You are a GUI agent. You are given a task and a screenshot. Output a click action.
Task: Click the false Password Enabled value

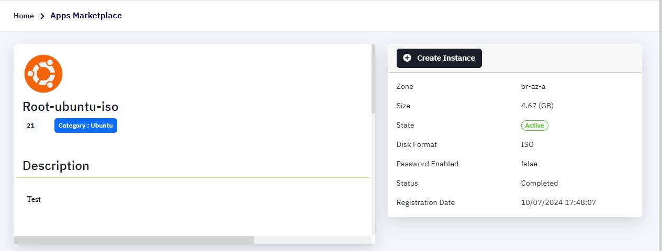(529, 164)
